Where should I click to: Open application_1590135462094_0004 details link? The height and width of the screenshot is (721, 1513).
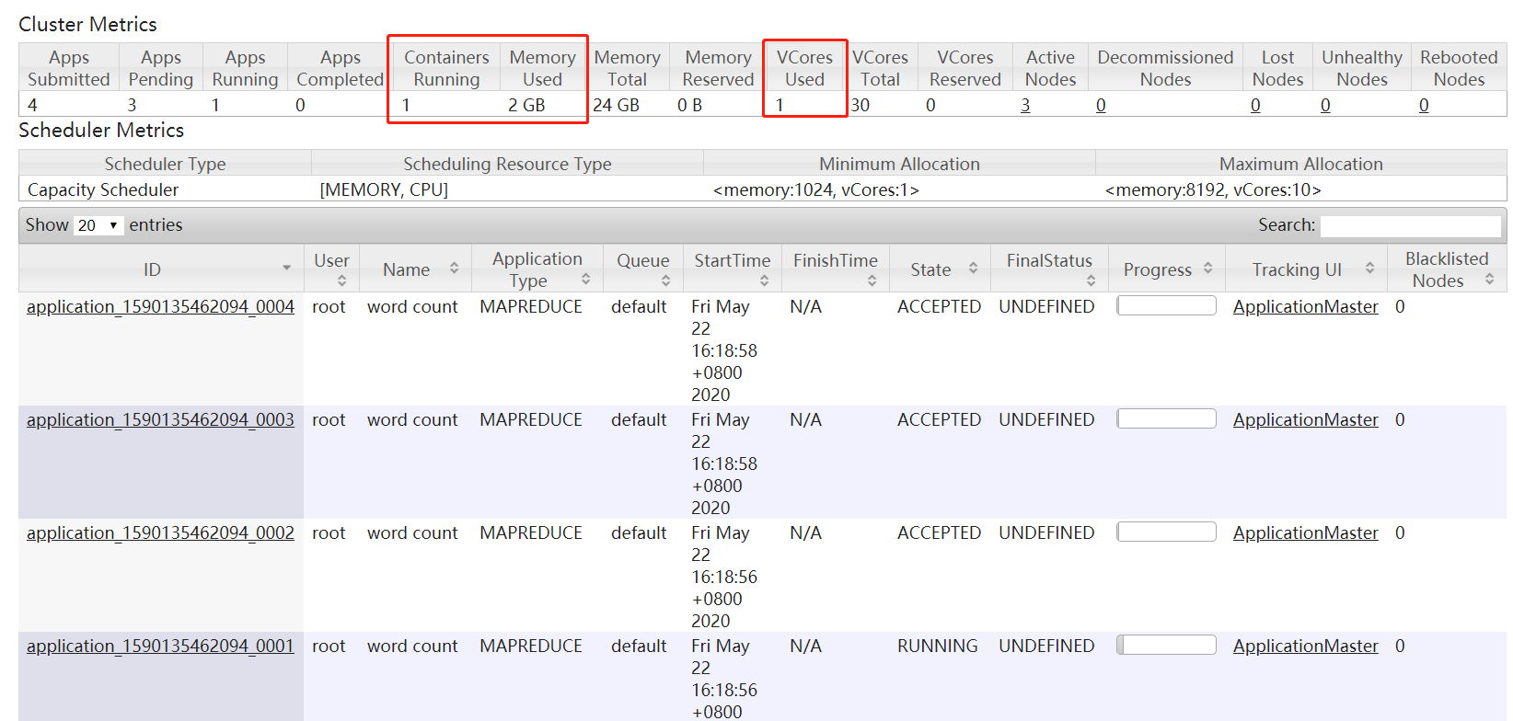(160, 307)
